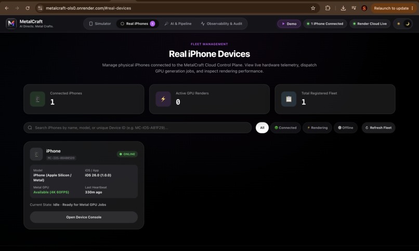Select the All filter
Screen dimensions: 419x251
[x=262, y=128]
